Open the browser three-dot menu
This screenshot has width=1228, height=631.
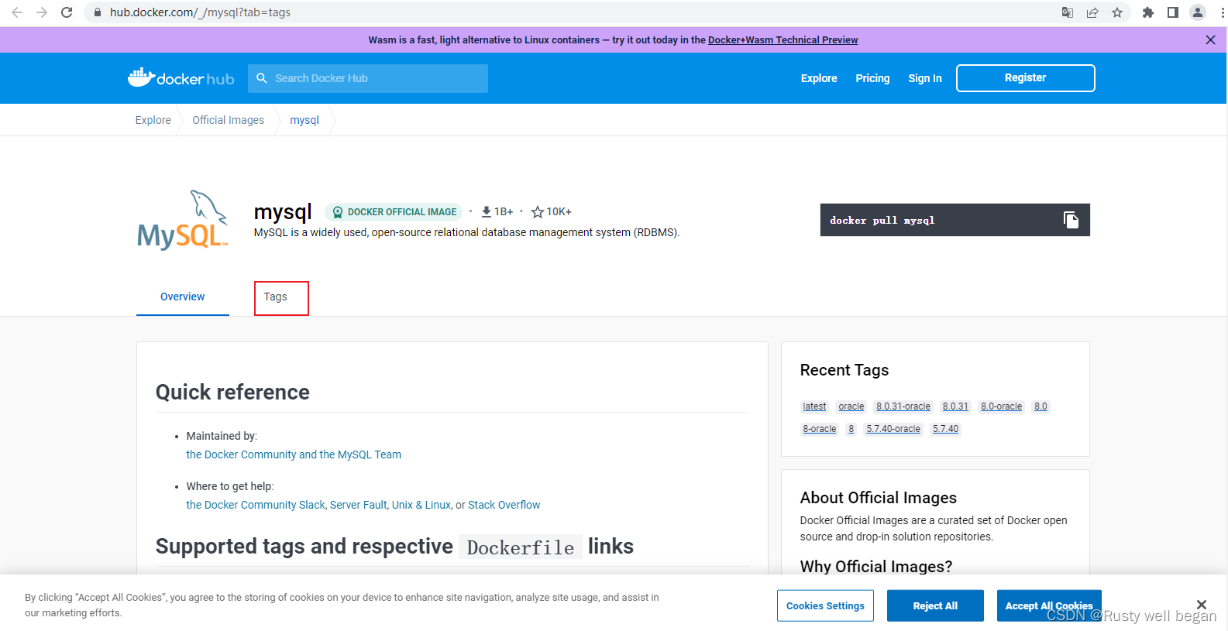1222,12
